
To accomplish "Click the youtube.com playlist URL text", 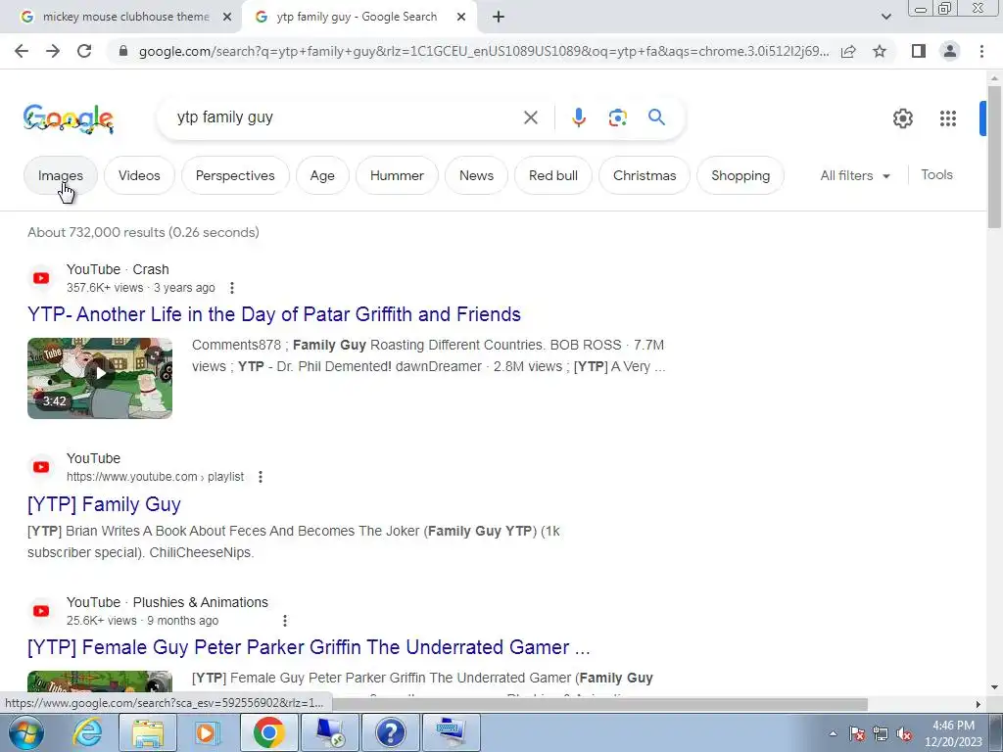I will (x=155, y=477).
